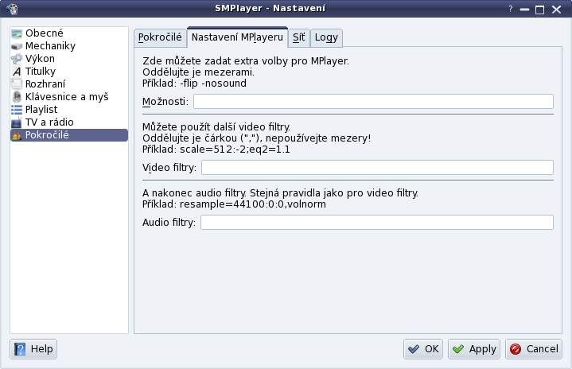Choose the Playlist entry label

click(x=41, y=110)
